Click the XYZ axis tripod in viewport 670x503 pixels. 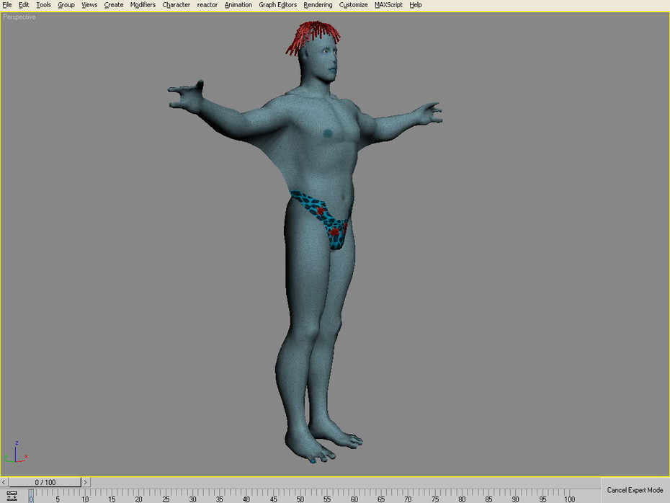click(x=16, y=453)
